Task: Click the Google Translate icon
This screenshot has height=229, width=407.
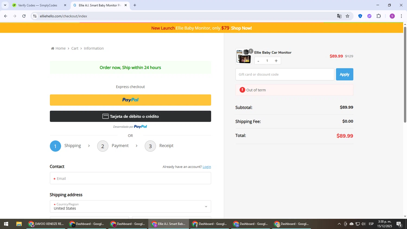Action: click(339, 16)
